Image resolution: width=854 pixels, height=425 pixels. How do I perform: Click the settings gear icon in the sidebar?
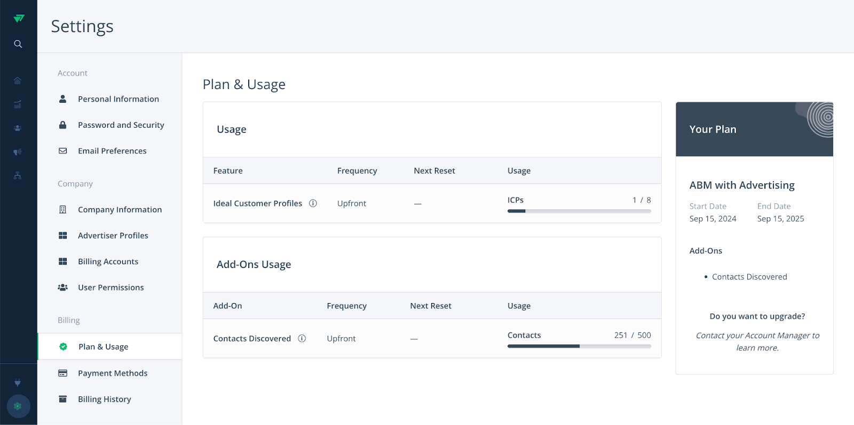pos(18,406)
